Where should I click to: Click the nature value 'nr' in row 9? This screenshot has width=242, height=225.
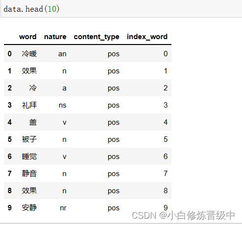[63, 208]
